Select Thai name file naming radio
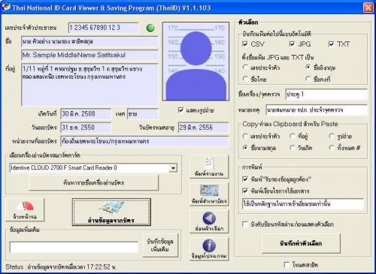Image resolution: width=376 pixels, height=274 pixels. point(245,79)
